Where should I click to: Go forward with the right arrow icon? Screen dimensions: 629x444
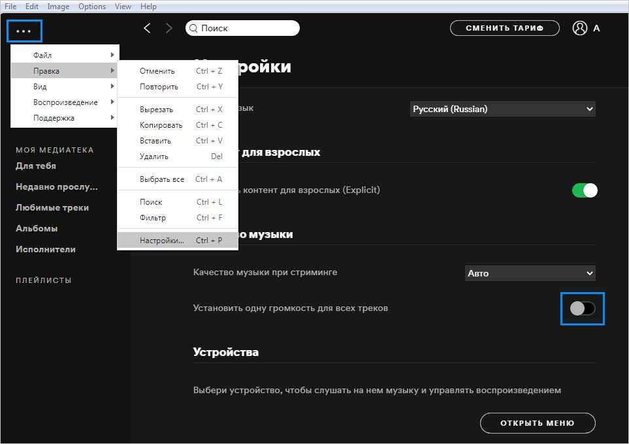click(169, 28)
